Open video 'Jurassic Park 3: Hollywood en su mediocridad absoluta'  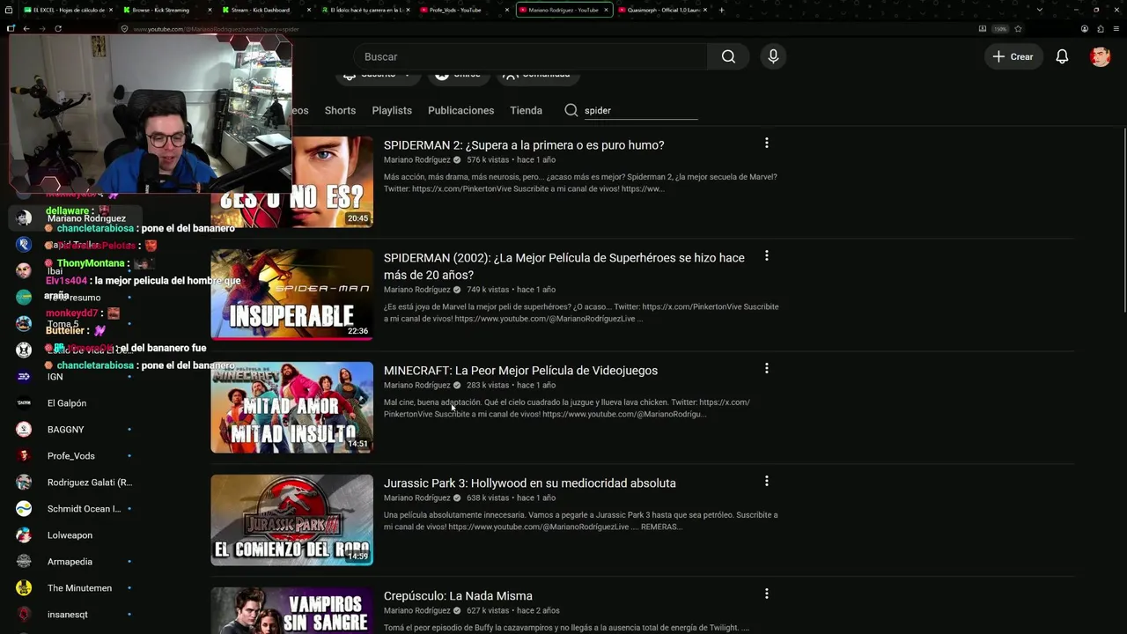(x=530, y=483)
